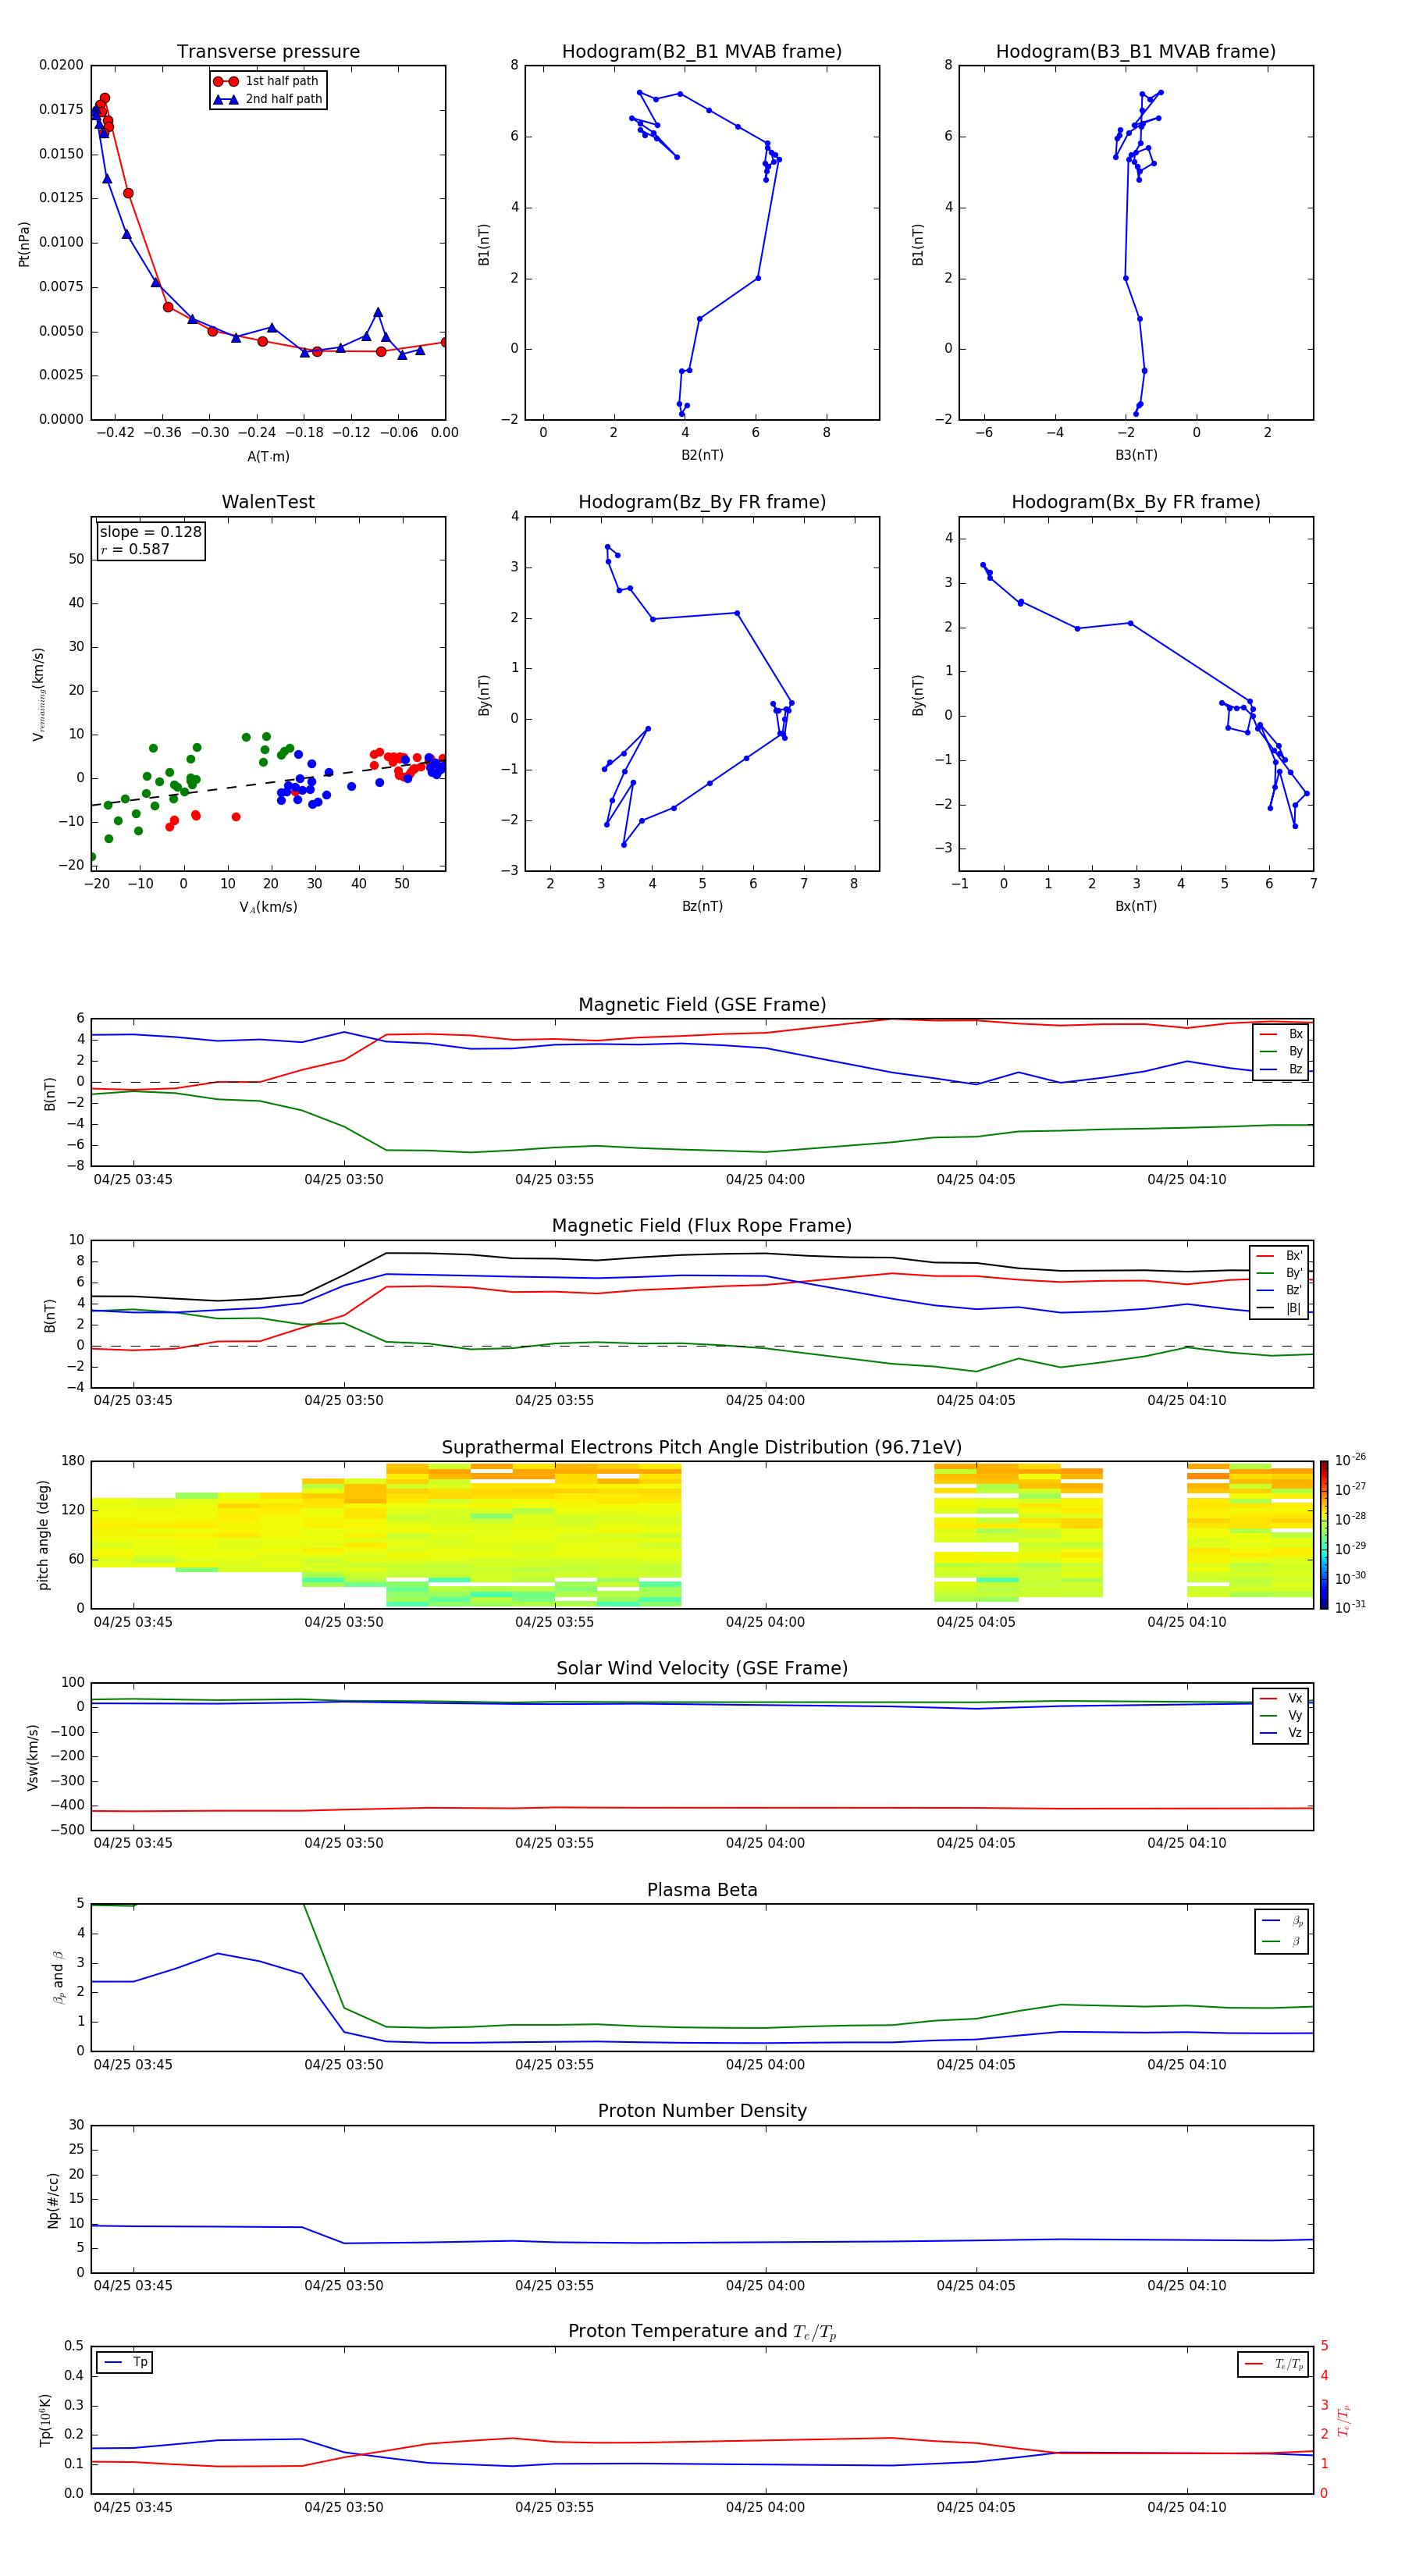Click the 'WalenTest' plot title
Image resolution: width=1405 pixels, height=2576 pixels.
tap(268, 501)
